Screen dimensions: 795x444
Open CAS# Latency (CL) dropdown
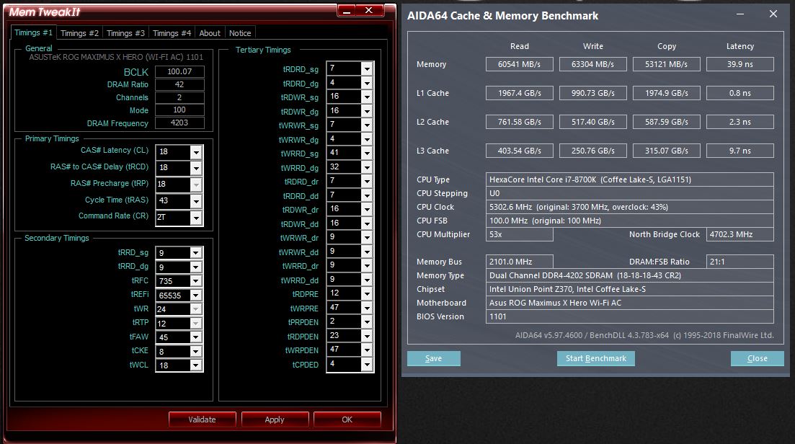coord(196,151)
